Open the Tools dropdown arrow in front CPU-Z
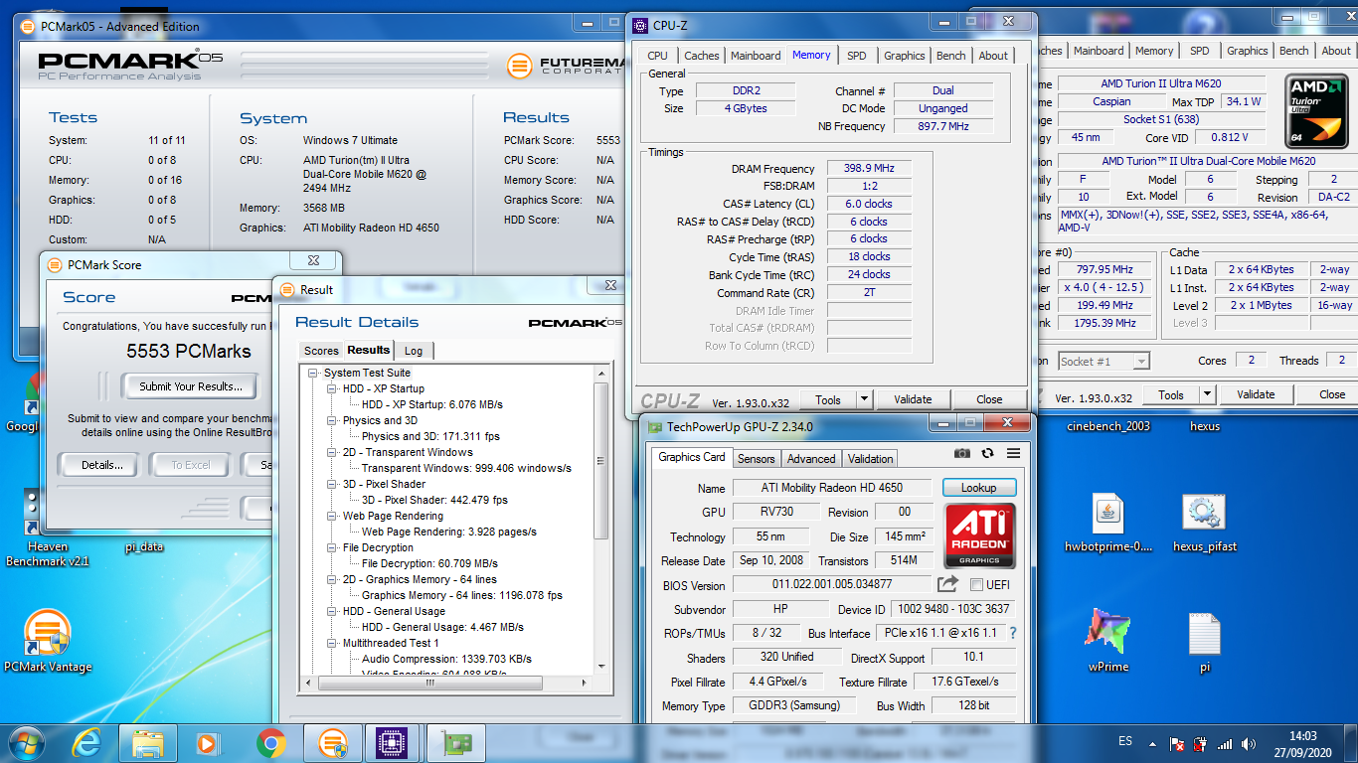Image resolution: width=1358 pixels, height=763 pixels. pos(864,399)
